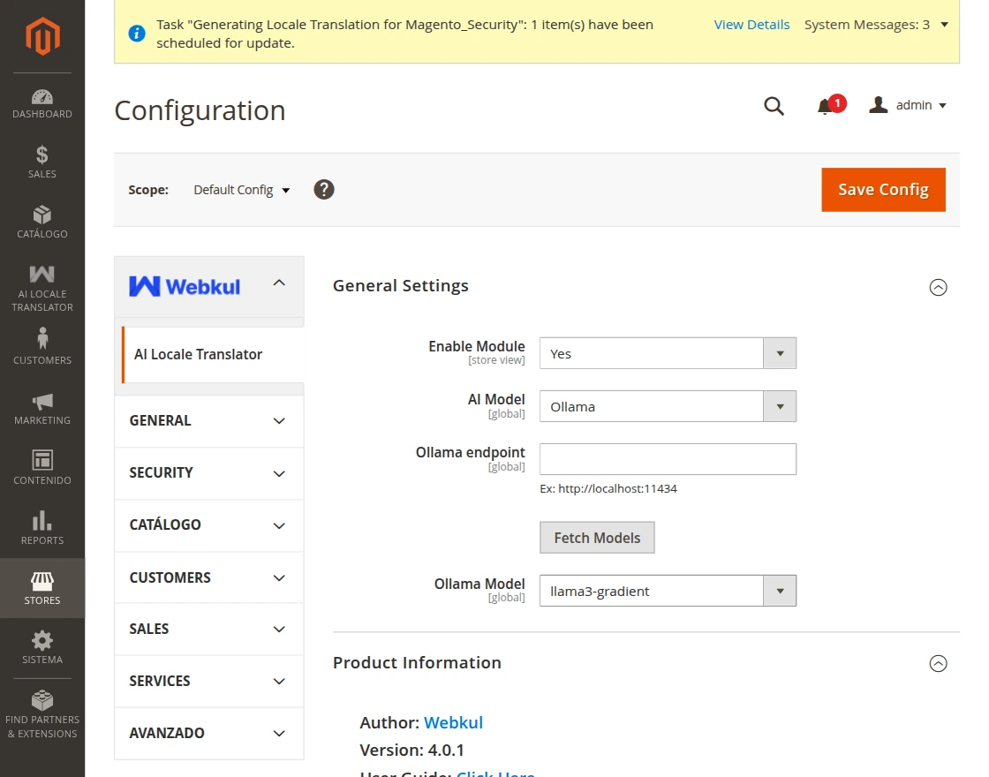Collapse the Product Information section

(x=938, y=664)
